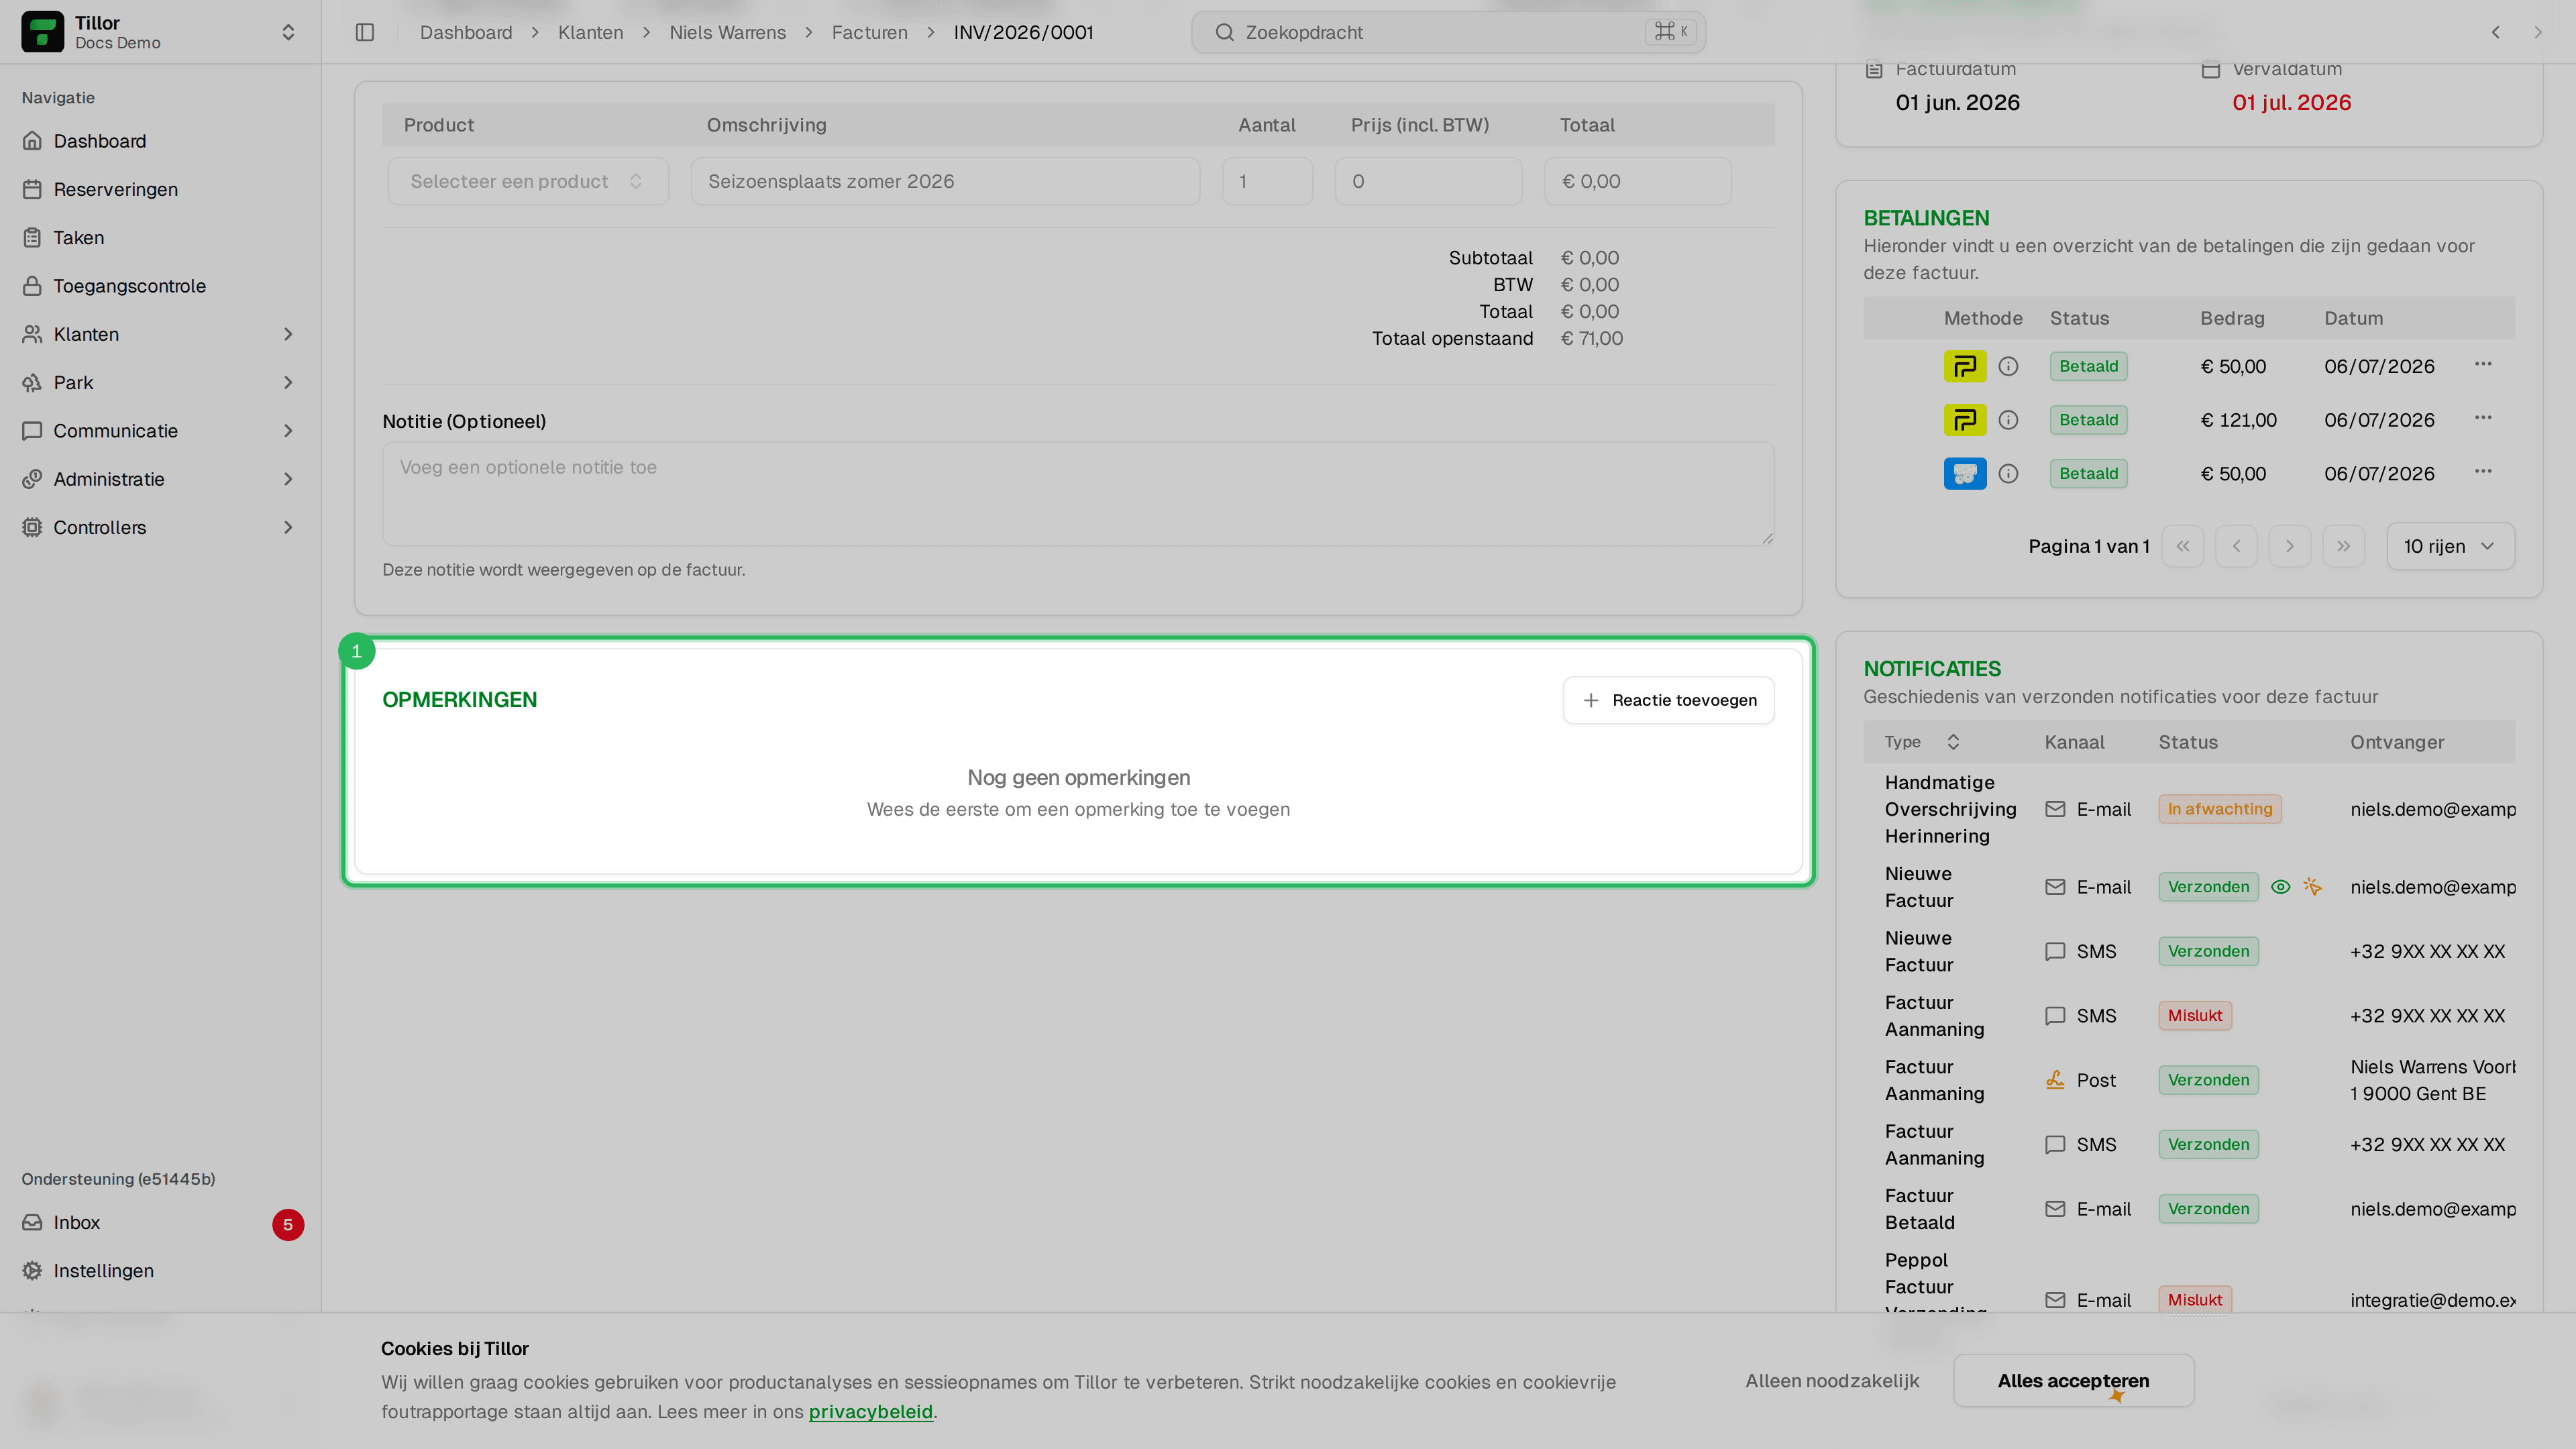Go to previous page of betalingen
The image size is (2576, 1449).
2236,546
